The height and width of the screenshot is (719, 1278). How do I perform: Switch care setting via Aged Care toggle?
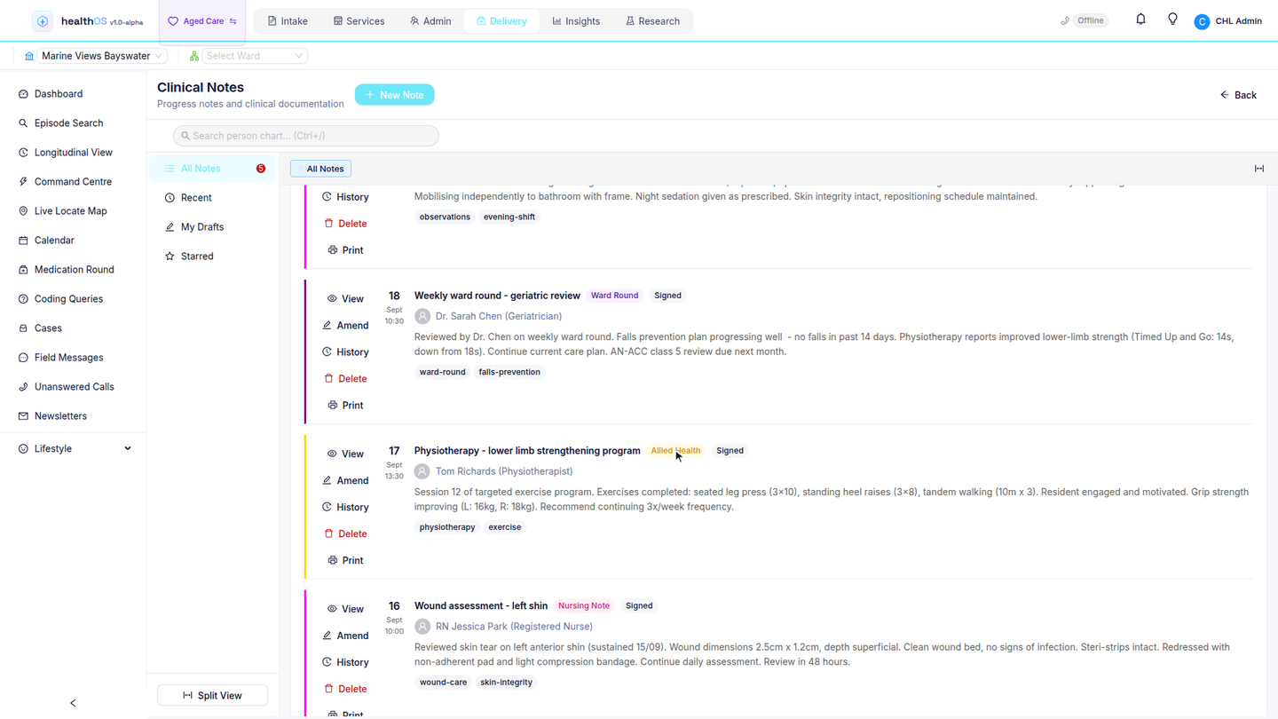click(202, 21)
